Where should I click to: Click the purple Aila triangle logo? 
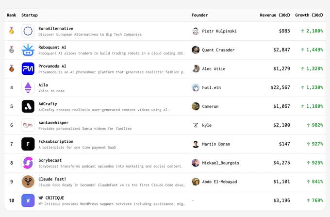point(28,87)
